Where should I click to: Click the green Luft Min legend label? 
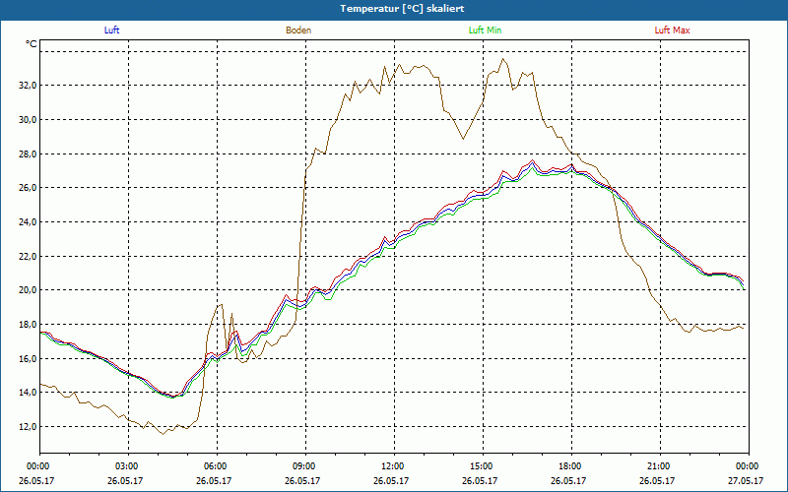click(485, 31)
